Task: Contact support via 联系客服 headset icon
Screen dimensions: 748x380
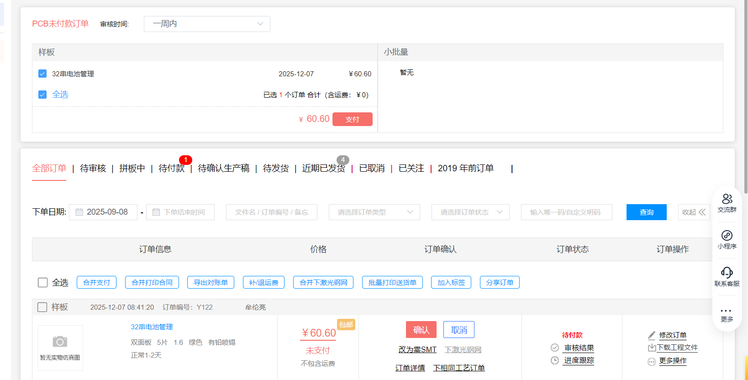Action: (727, 273)
